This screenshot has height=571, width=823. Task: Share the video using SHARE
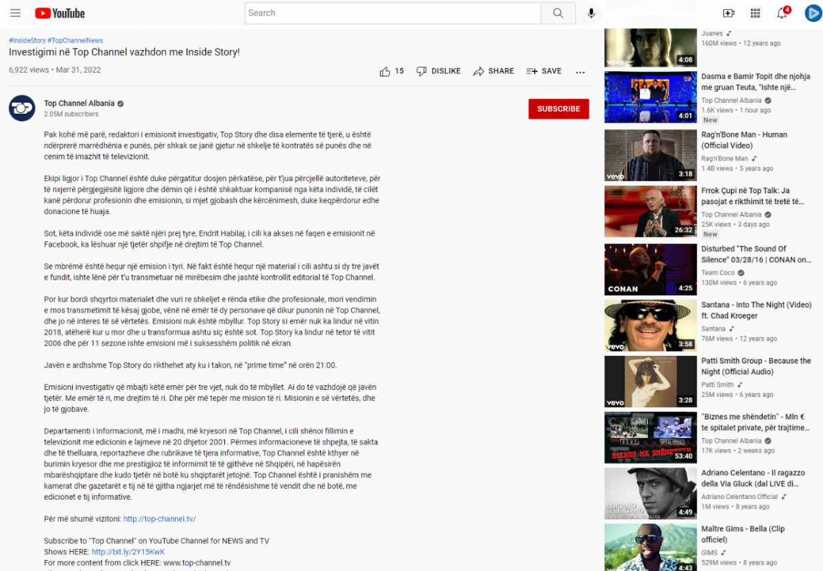493,71
